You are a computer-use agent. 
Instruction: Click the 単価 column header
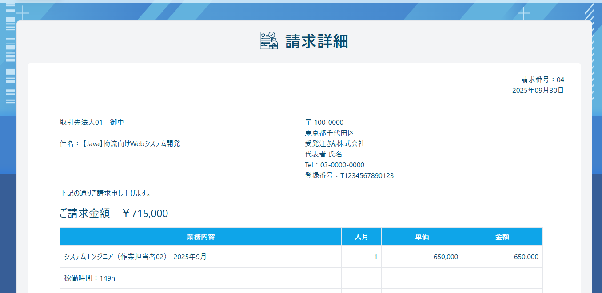(422, 237)
